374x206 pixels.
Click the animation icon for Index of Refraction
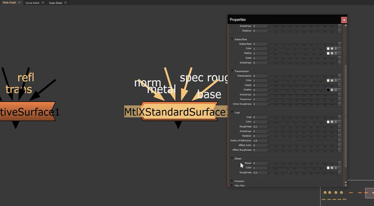(340, 141)
